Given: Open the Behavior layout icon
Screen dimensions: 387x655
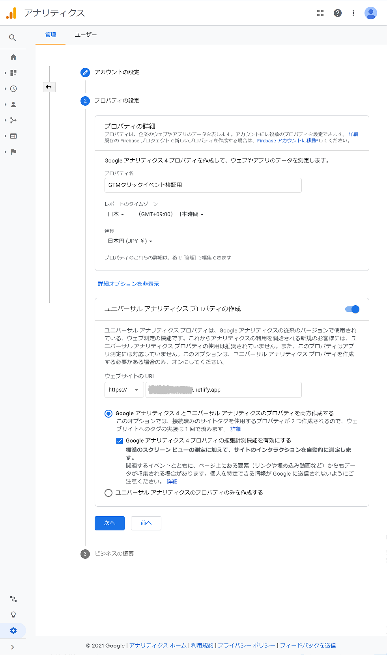Looking at the screenshot, I should (x=13, y=136).
